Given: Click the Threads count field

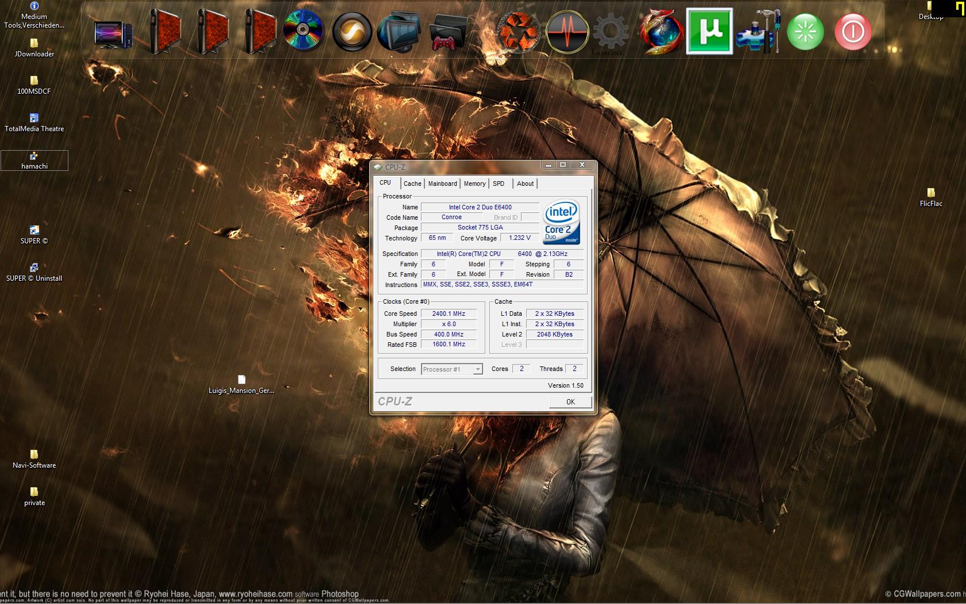Looking at the screenshot, I should [x=574, y=369].
